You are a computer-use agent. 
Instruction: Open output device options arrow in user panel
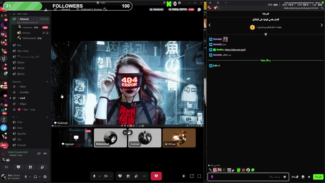pyautogui.click(x=39, y=177)
